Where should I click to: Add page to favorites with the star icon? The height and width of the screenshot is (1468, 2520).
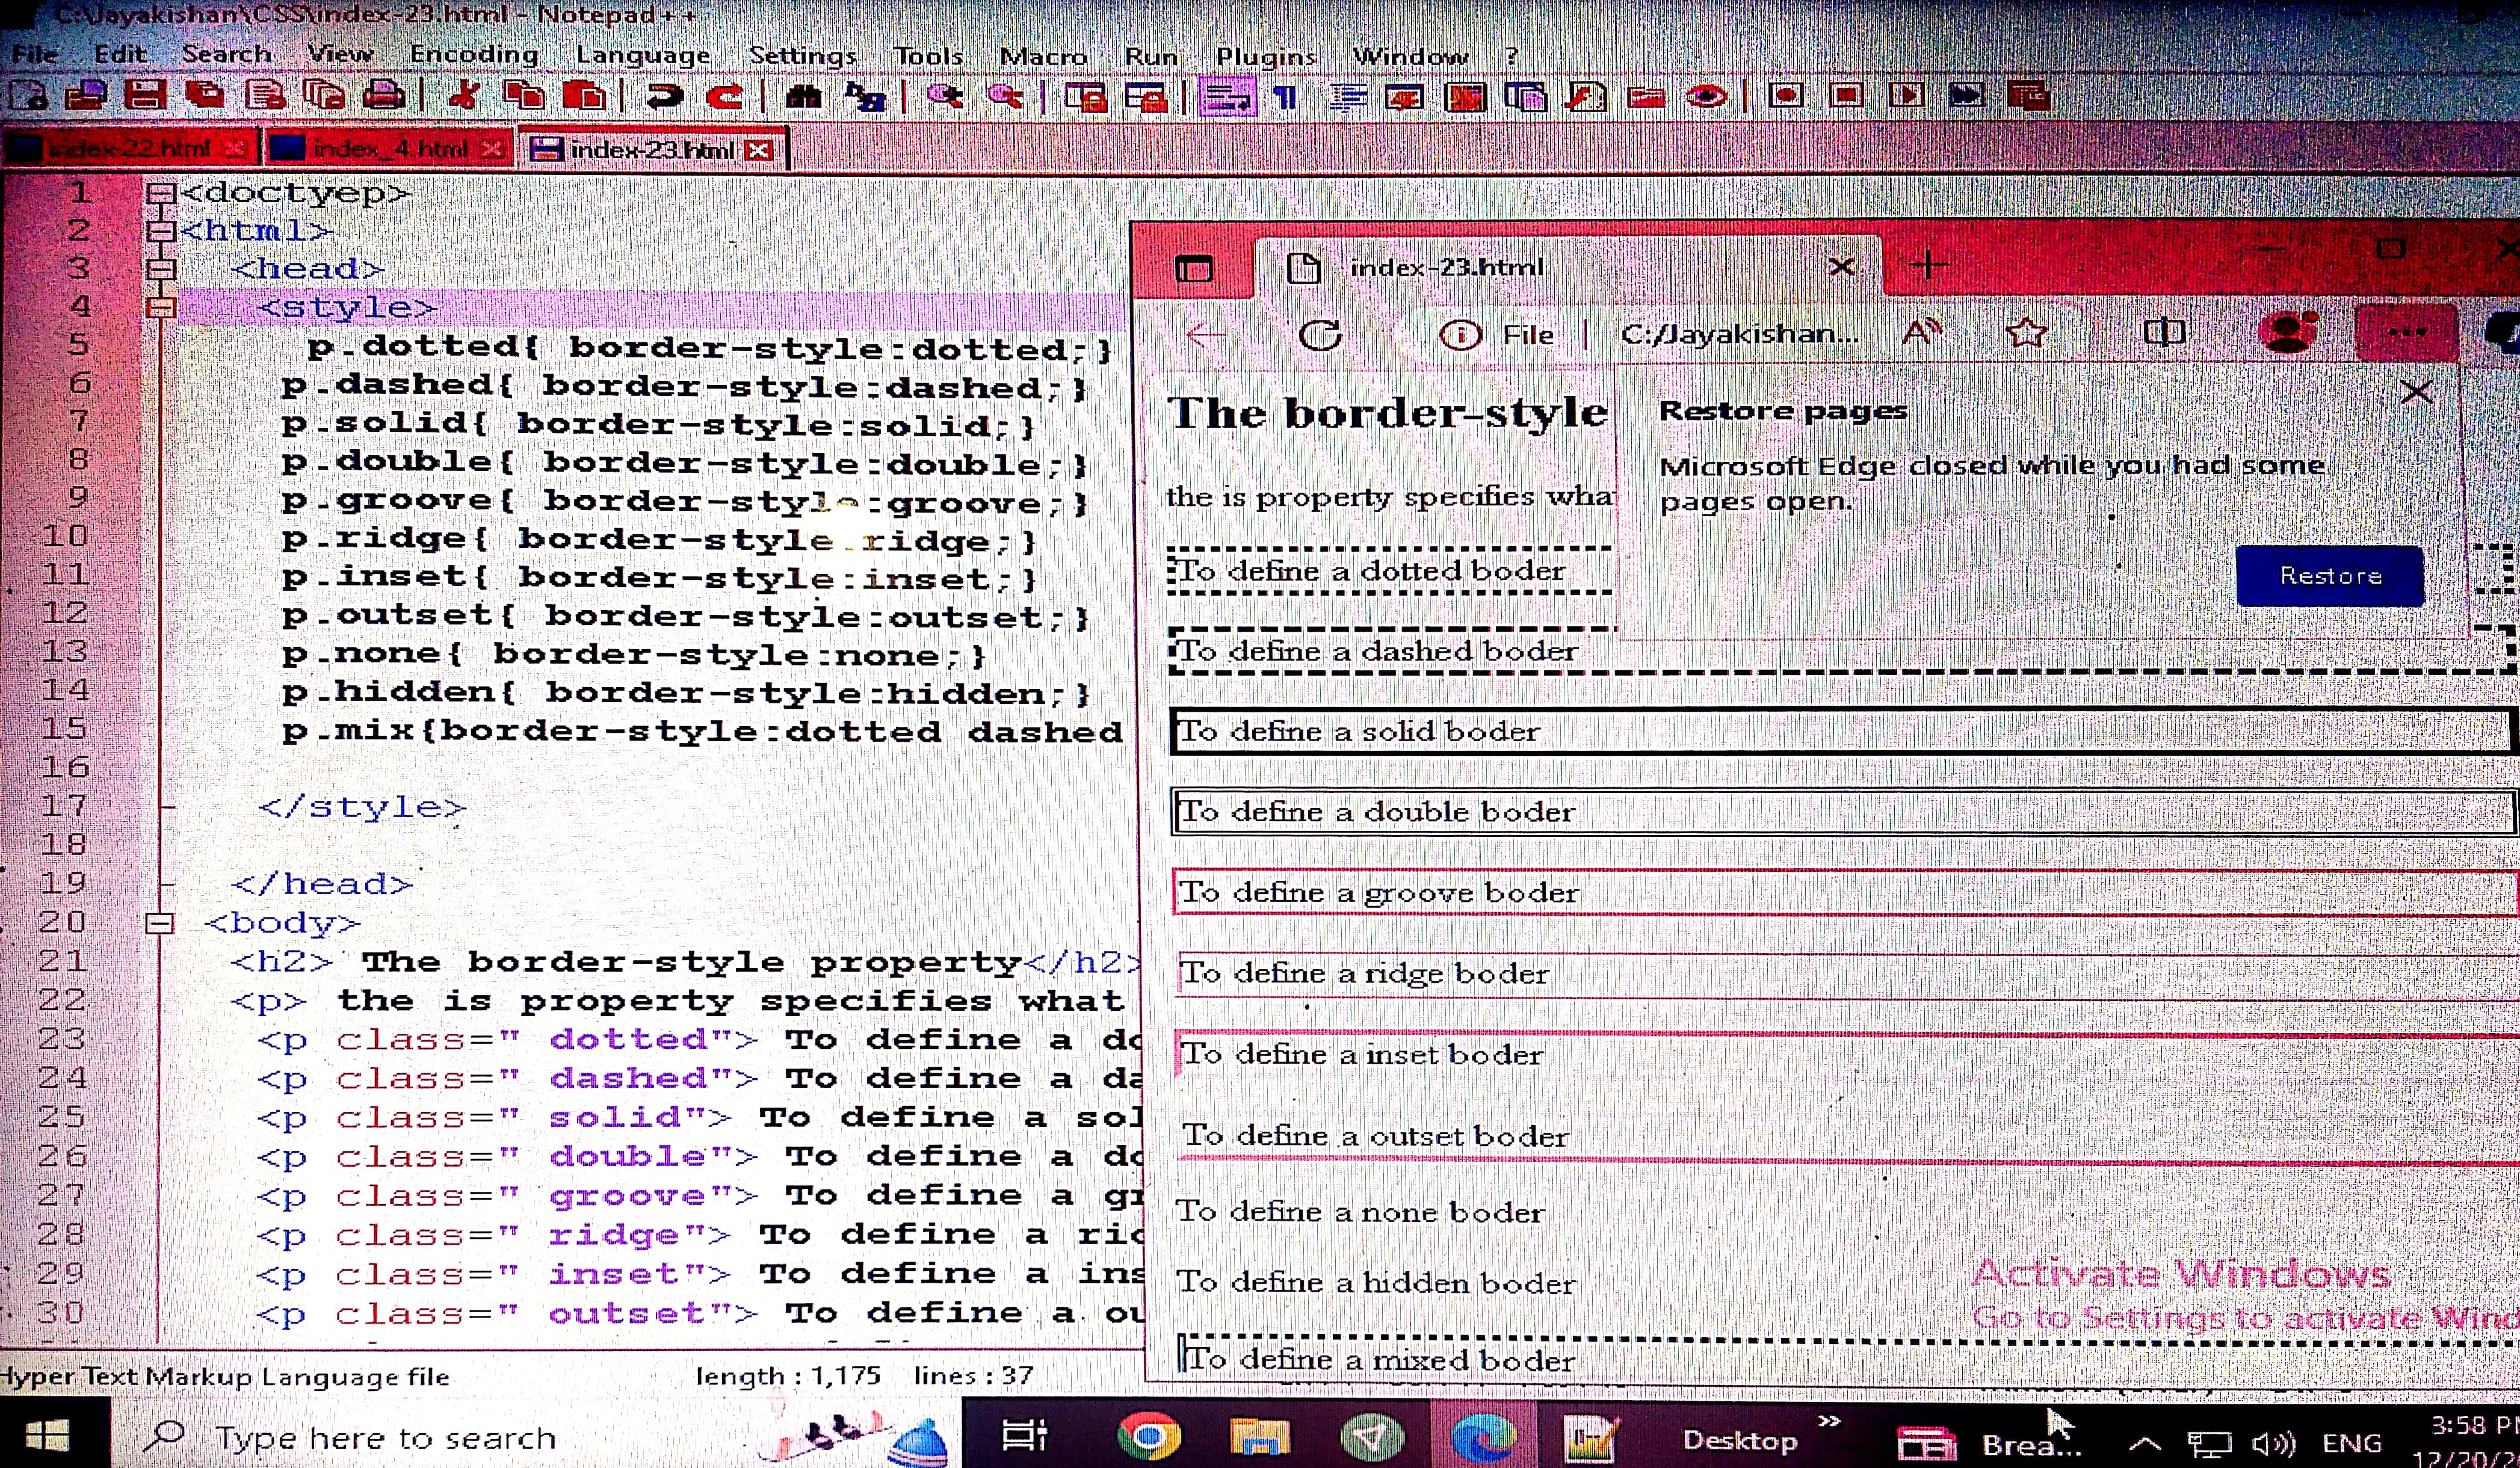[x=2026, y=333]
